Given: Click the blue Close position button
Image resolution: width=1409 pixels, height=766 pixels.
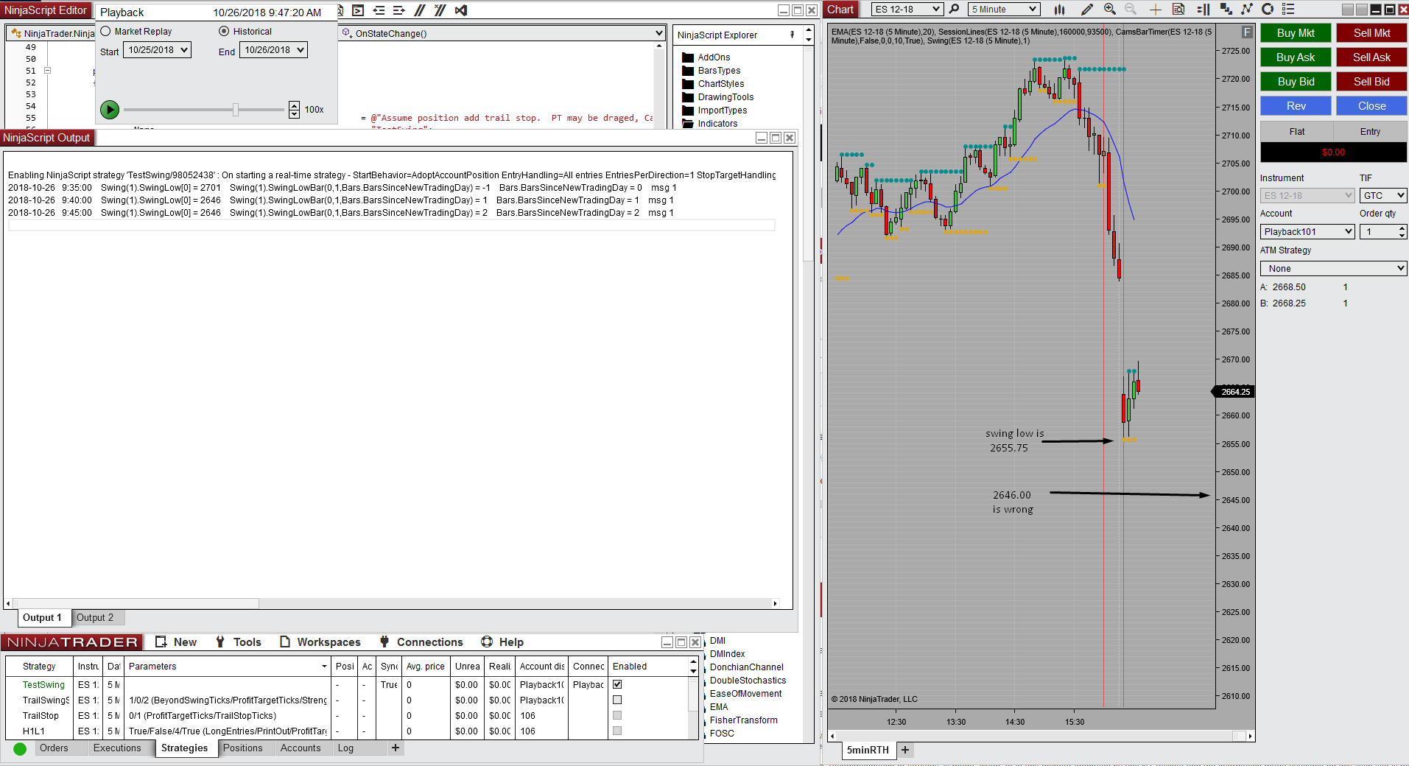Looking at the screenshot, I should tap(1371, 106).
